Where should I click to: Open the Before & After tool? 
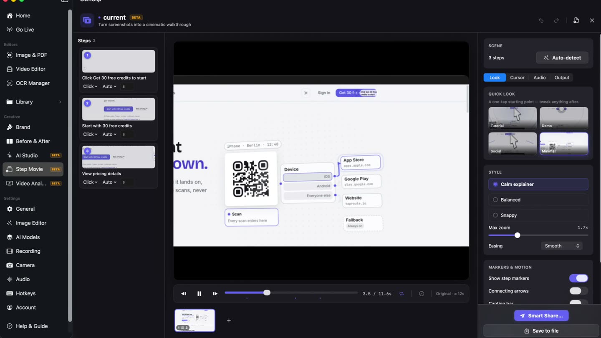33,141
